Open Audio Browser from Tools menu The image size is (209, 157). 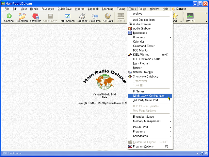(150, 24)
